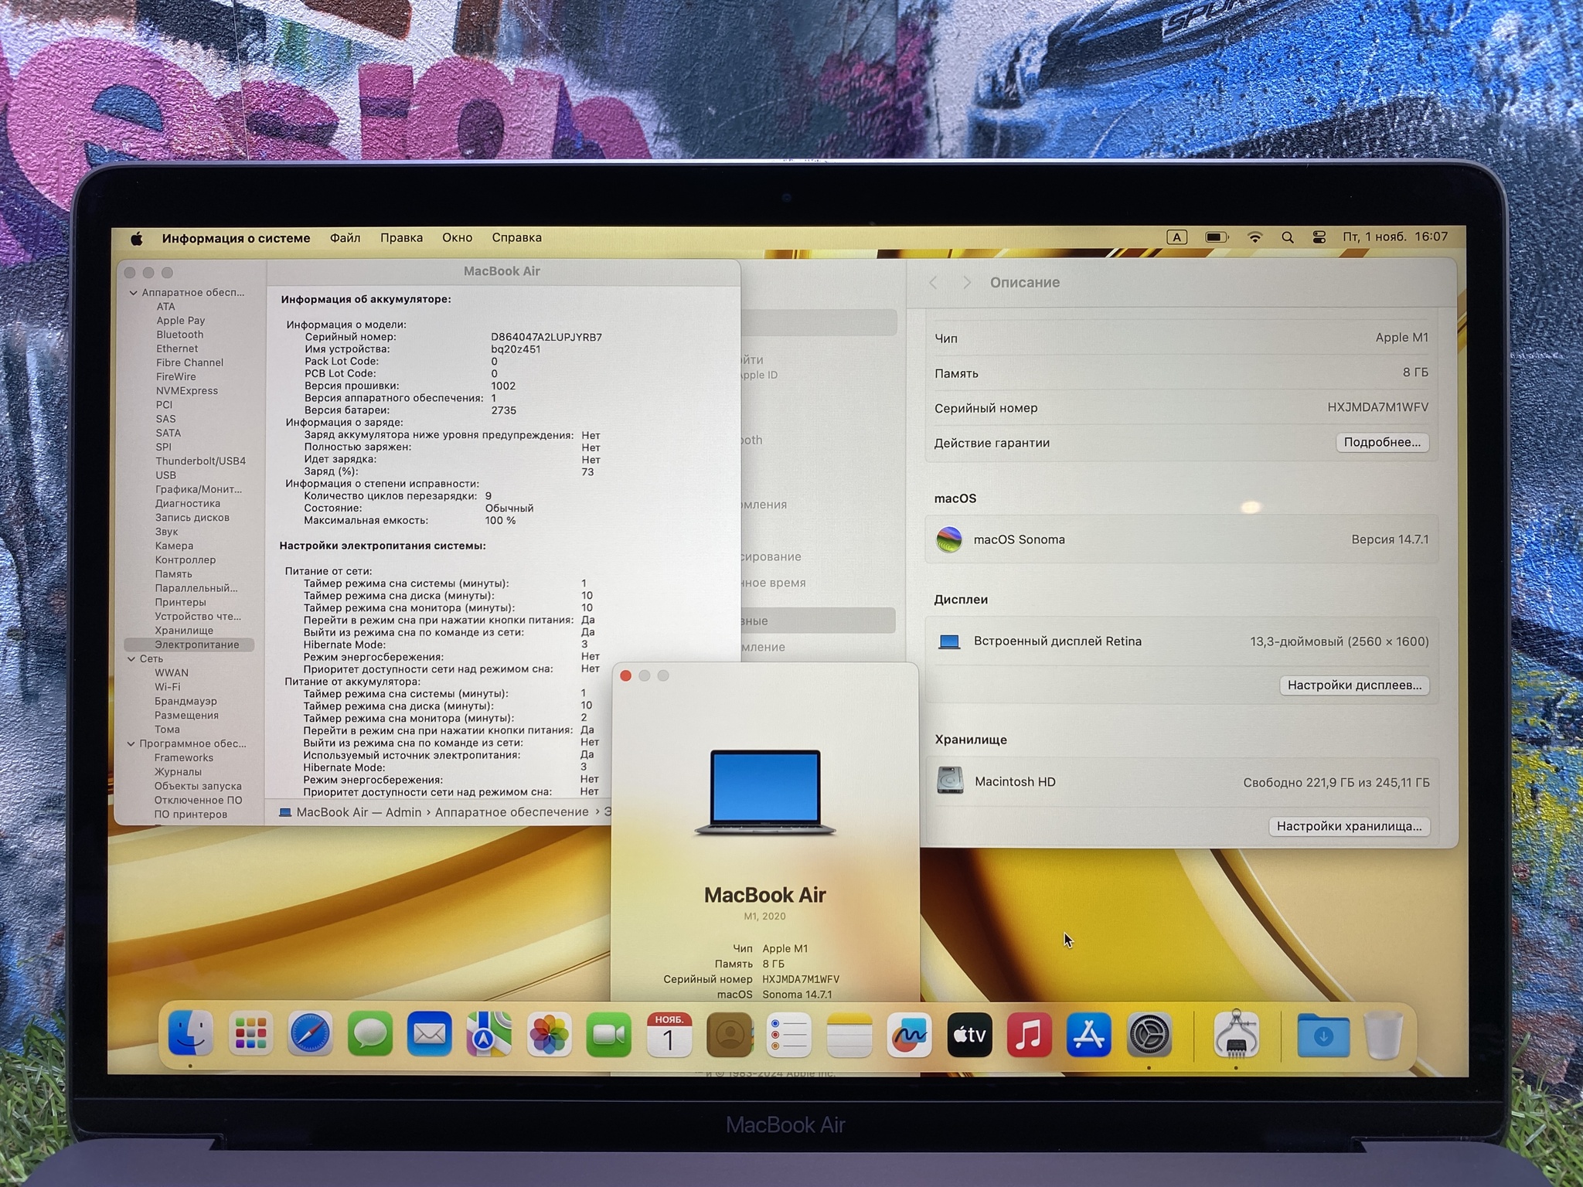Click the back chevron beside Описание

tap(934, 283)
